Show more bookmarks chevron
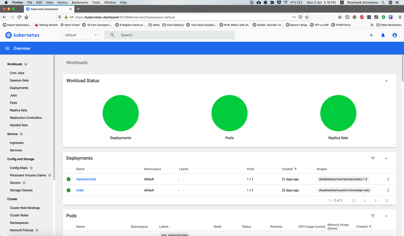Image resolution: width=404 pixels, height=236 pixels. coord(372,25)
